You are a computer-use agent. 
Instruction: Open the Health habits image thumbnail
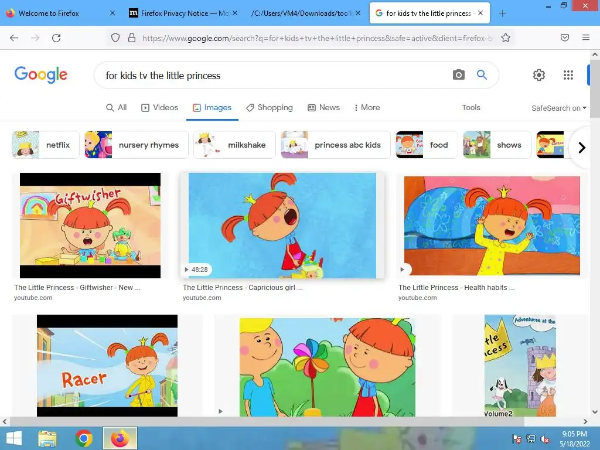pyautogui.click(x=492, y=226)
